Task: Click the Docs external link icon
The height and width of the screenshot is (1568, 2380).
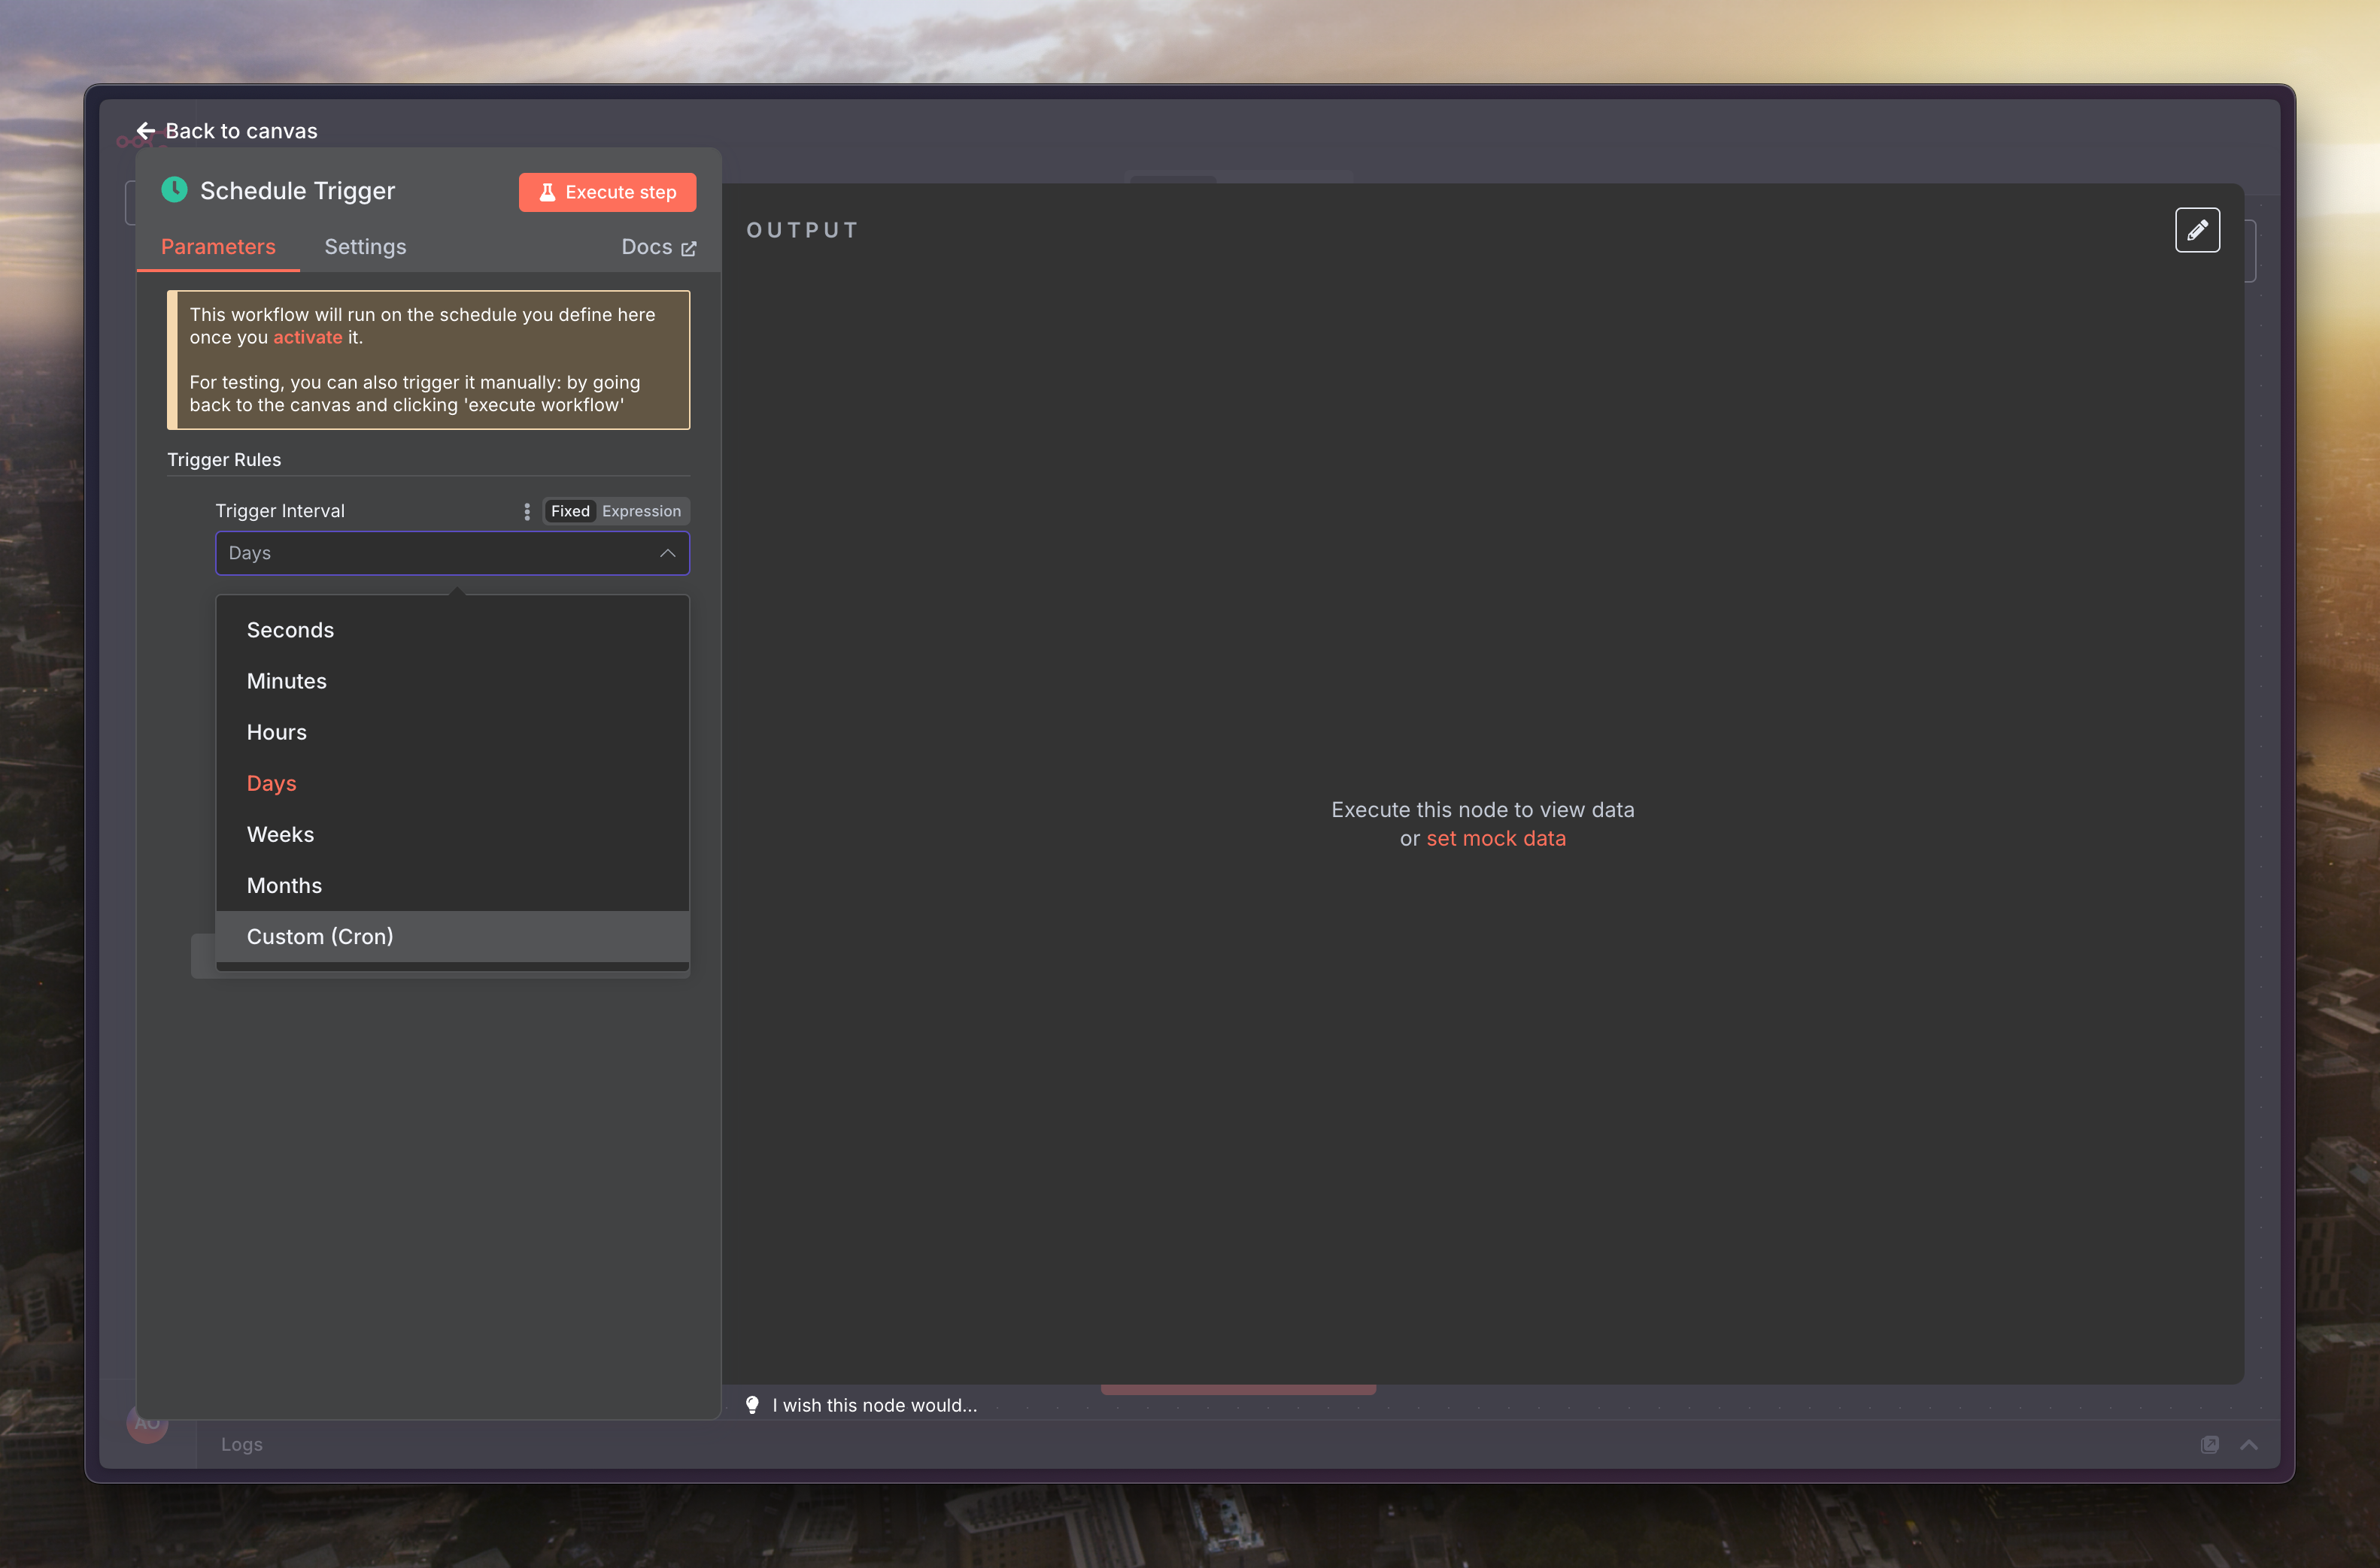Action: (x=688, y=248)
